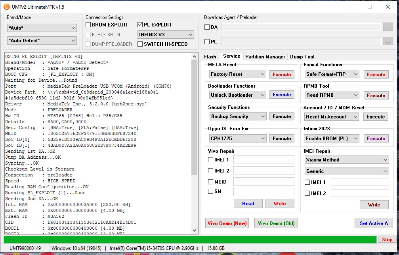Switch to the Flash tab
399x255 pixels.
[x=210, y=57]
